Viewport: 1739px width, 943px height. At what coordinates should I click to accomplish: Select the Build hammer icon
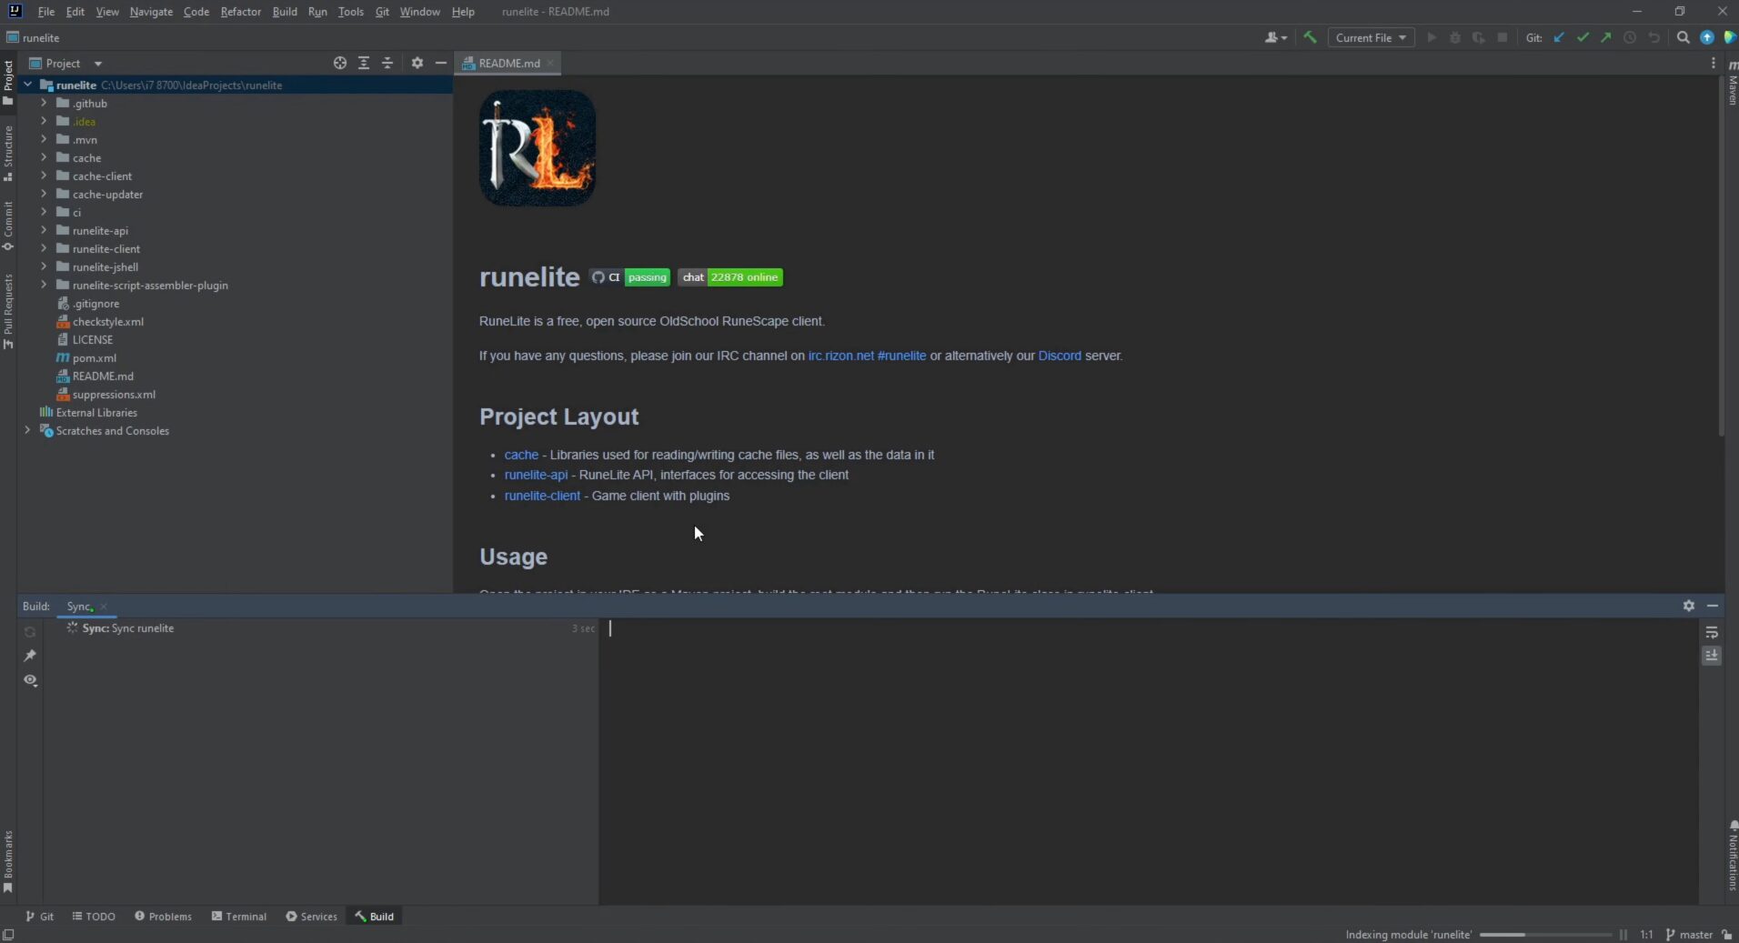(1310, 37)
